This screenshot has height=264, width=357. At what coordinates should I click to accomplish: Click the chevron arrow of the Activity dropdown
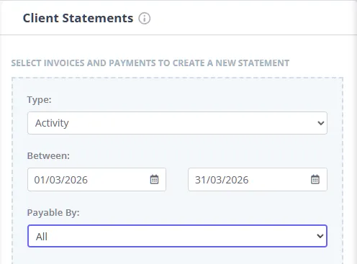click(x=320, y=123)
